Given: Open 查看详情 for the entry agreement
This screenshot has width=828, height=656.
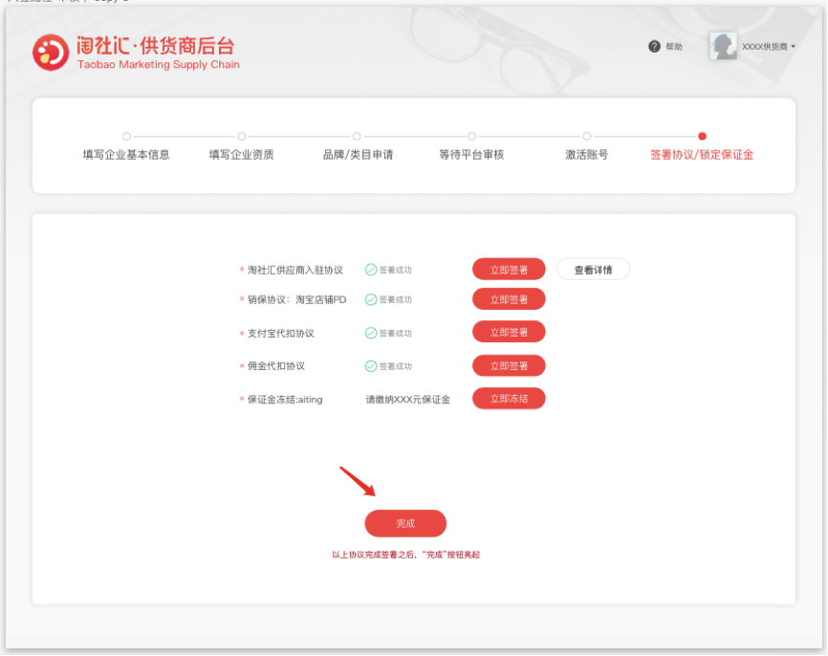Looking at the screenshot, I should (595, 269).
